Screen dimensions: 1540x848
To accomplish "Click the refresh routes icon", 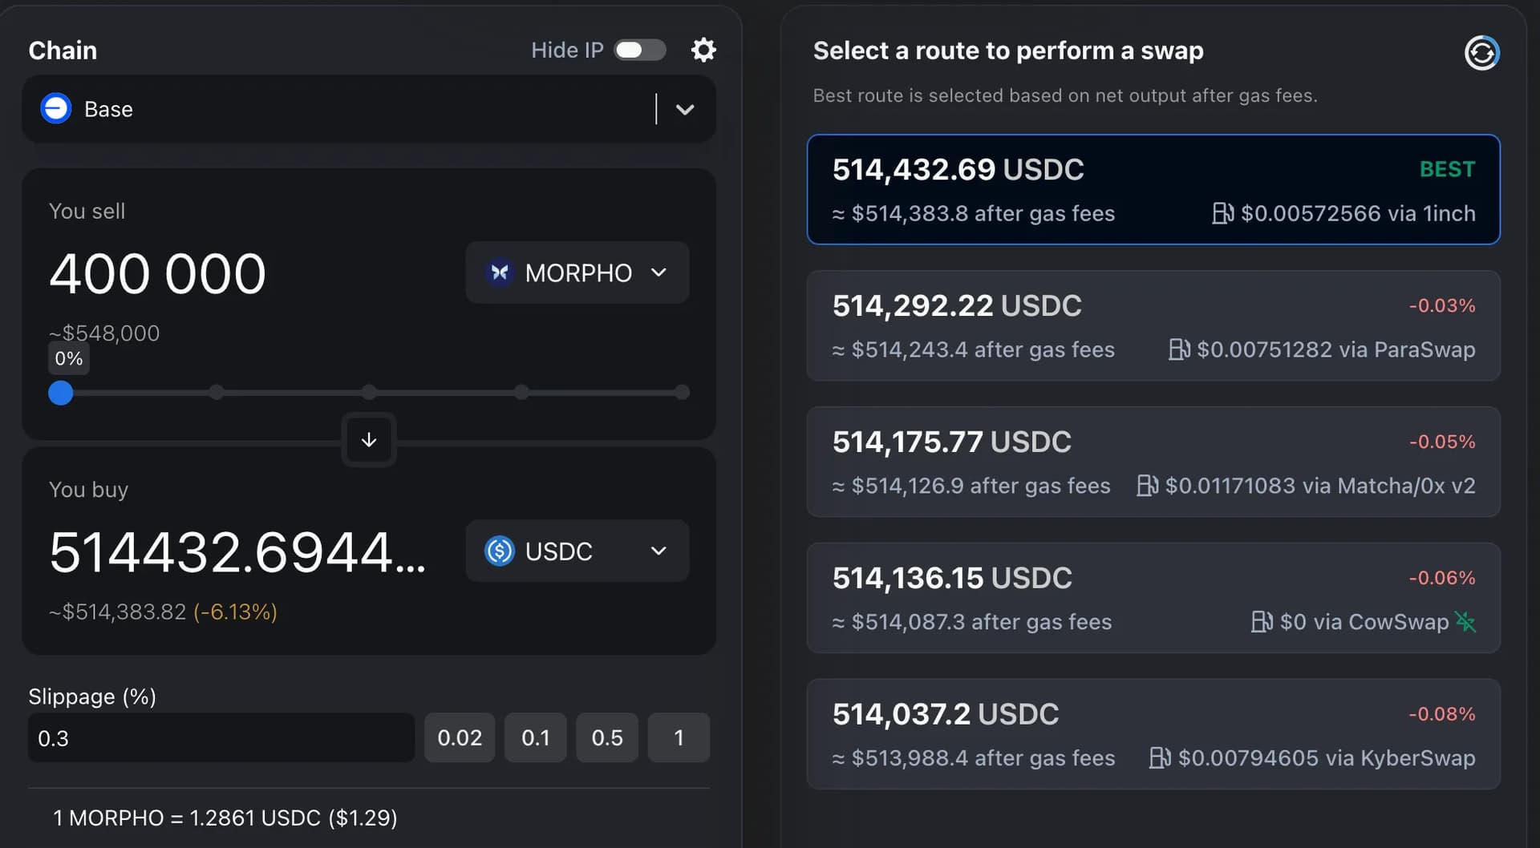I will 1481,53.
